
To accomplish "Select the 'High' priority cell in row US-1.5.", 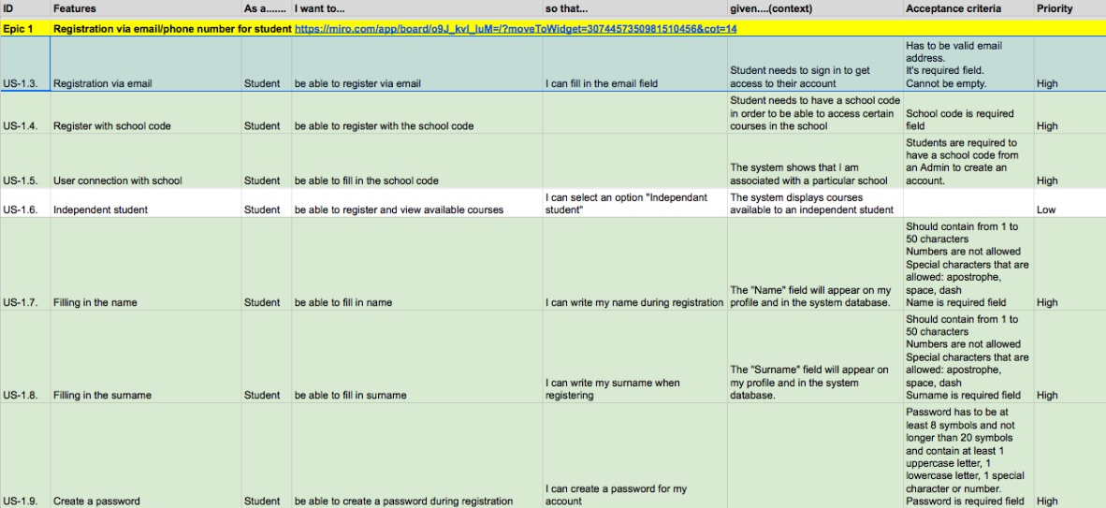I will click(x=1070, y=161).
